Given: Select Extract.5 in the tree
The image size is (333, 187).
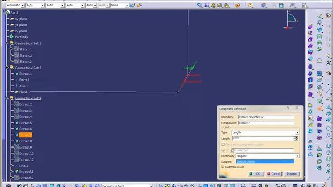Looking at the screenshot, I should pos(25,123).
